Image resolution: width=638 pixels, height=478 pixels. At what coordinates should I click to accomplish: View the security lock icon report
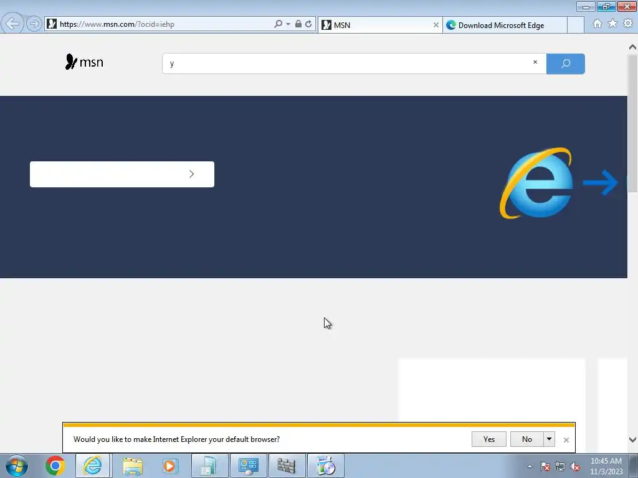tap(298, 24)
